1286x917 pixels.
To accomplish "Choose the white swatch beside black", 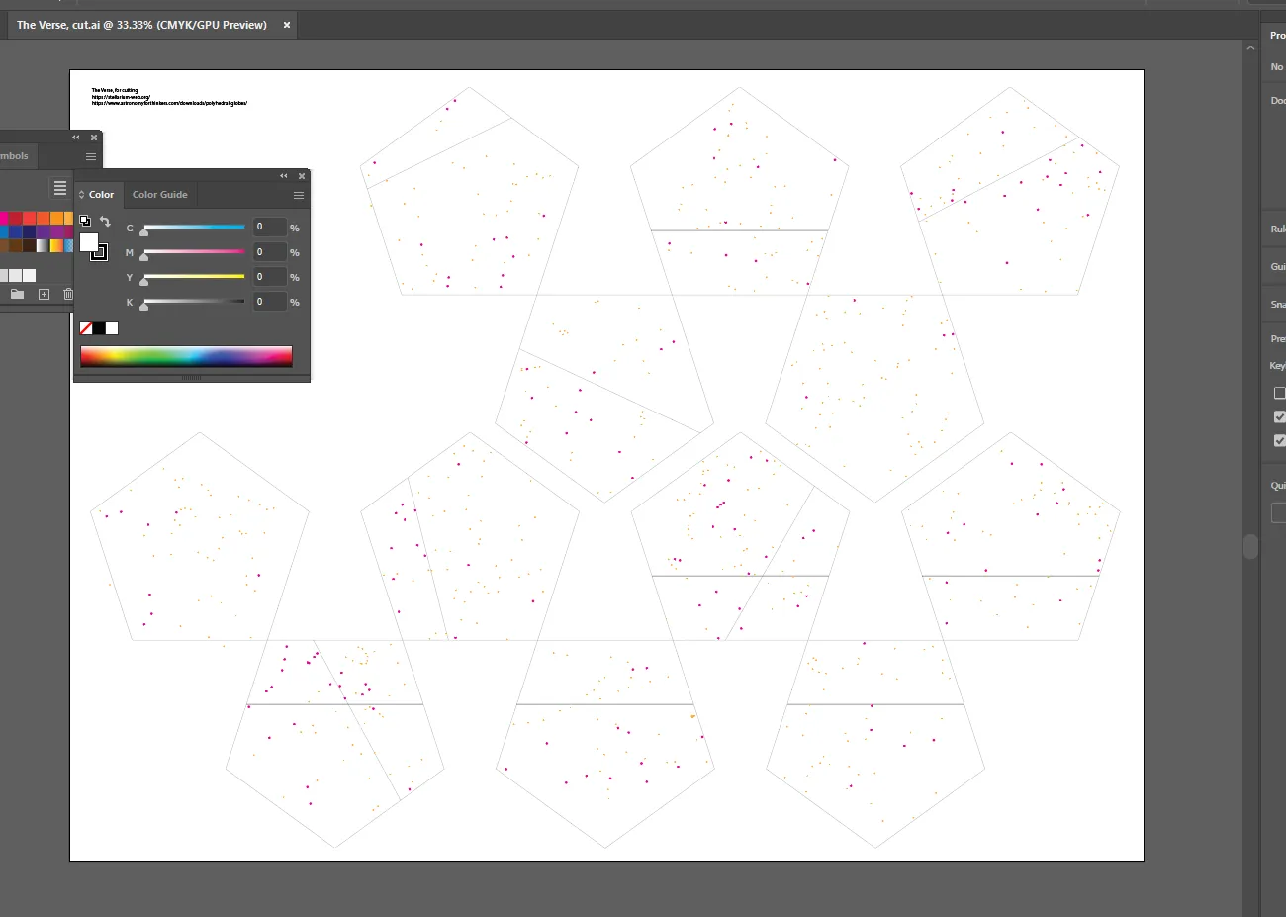I will click(112, 328).
